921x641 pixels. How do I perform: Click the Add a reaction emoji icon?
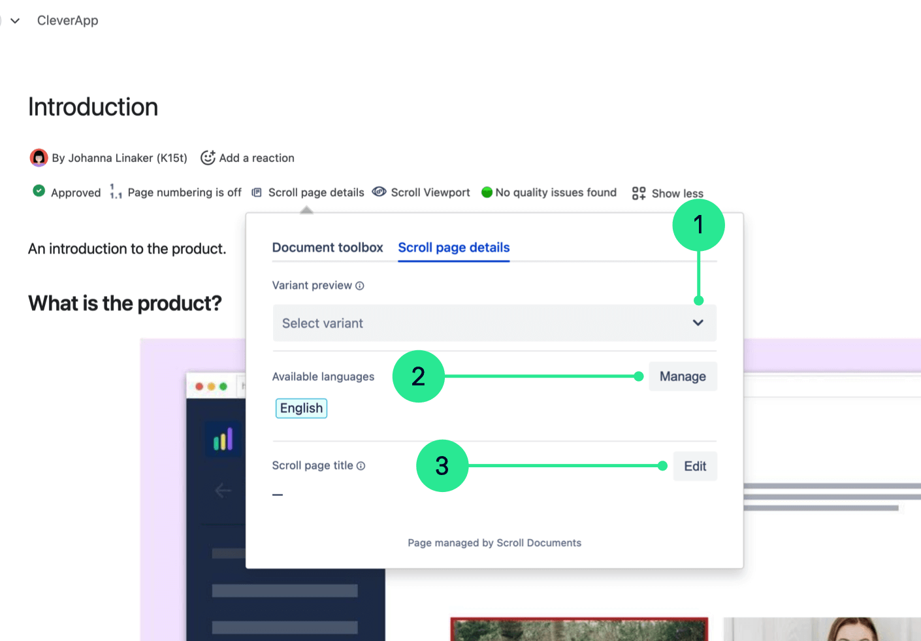207,157
